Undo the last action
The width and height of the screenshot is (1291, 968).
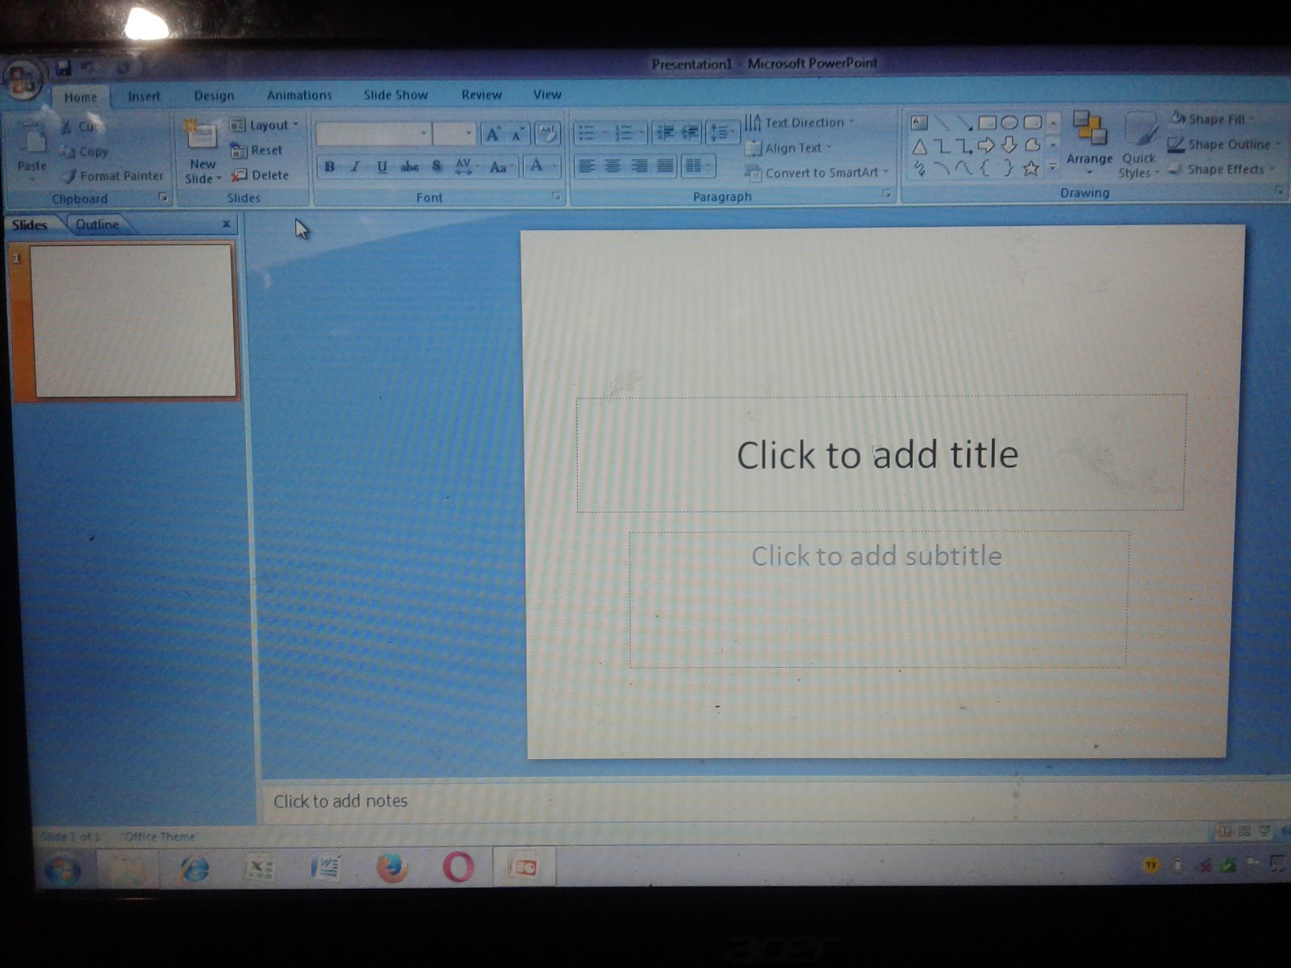(x=88, y=69)
